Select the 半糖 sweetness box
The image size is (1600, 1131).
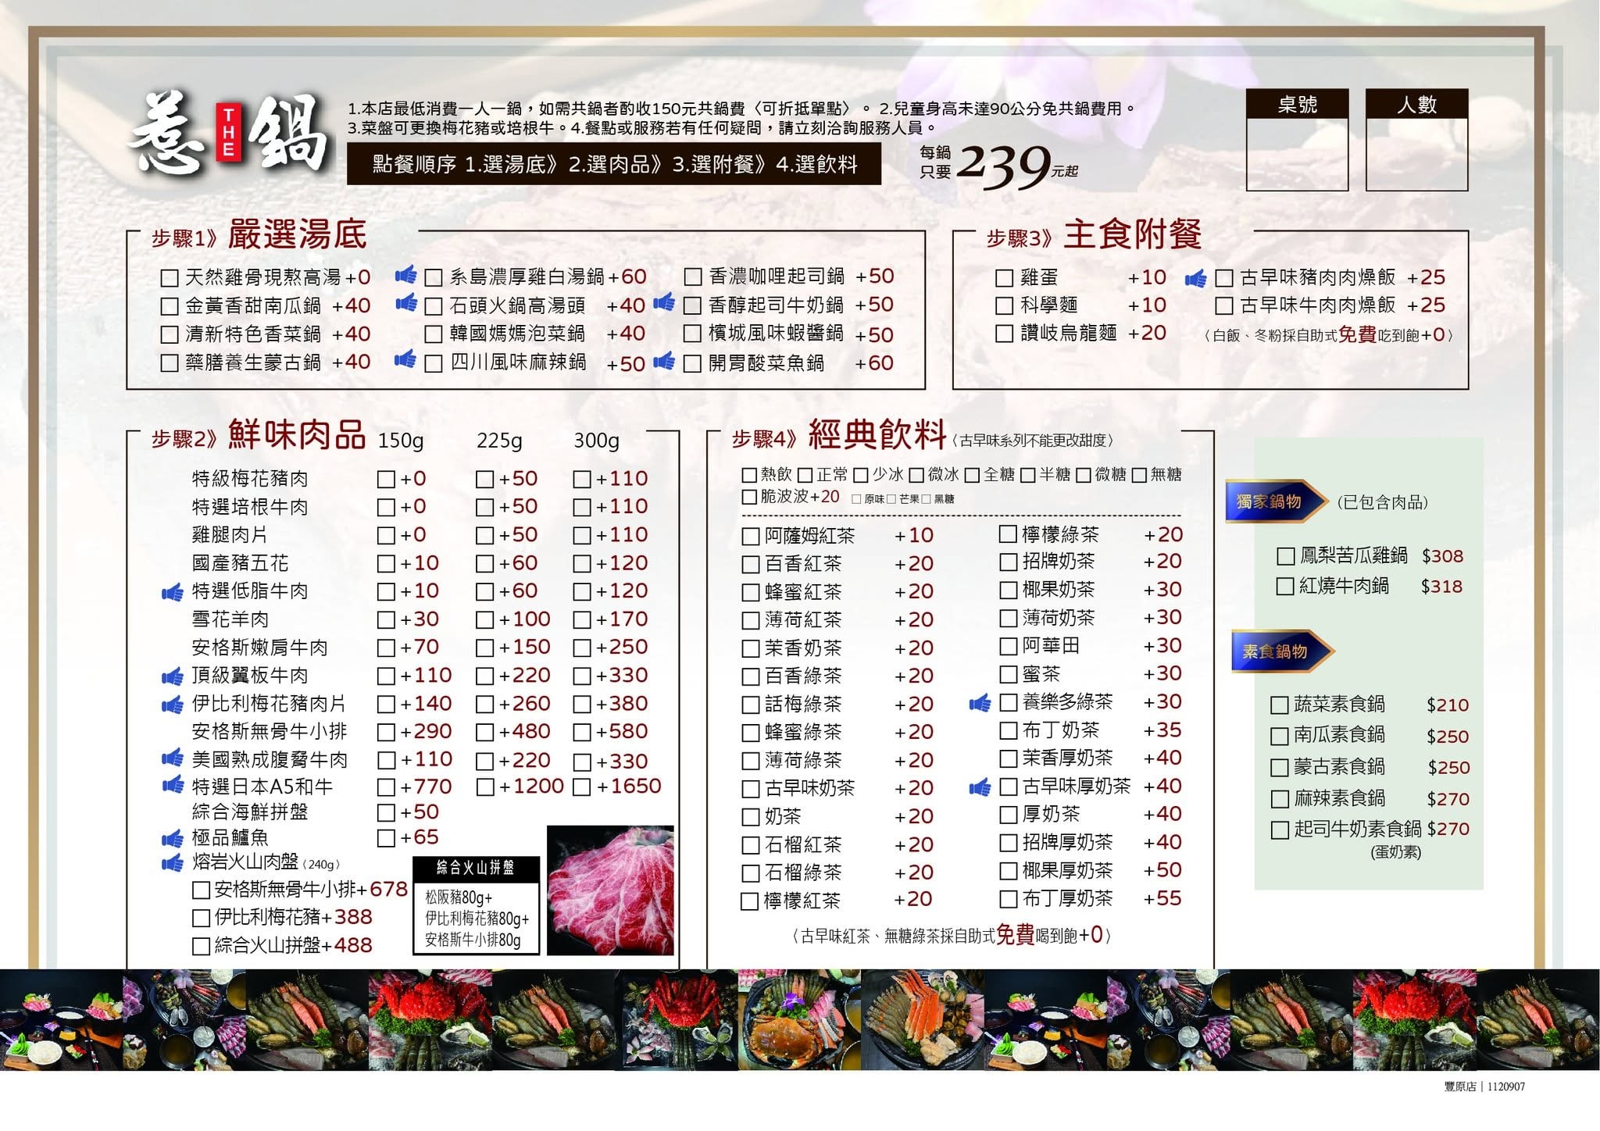tap(1028, 475)
